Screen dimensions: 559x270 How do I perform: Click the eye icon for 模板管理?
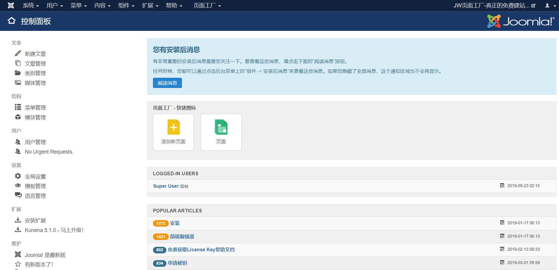pyautogui.click(x=18, y=186)
